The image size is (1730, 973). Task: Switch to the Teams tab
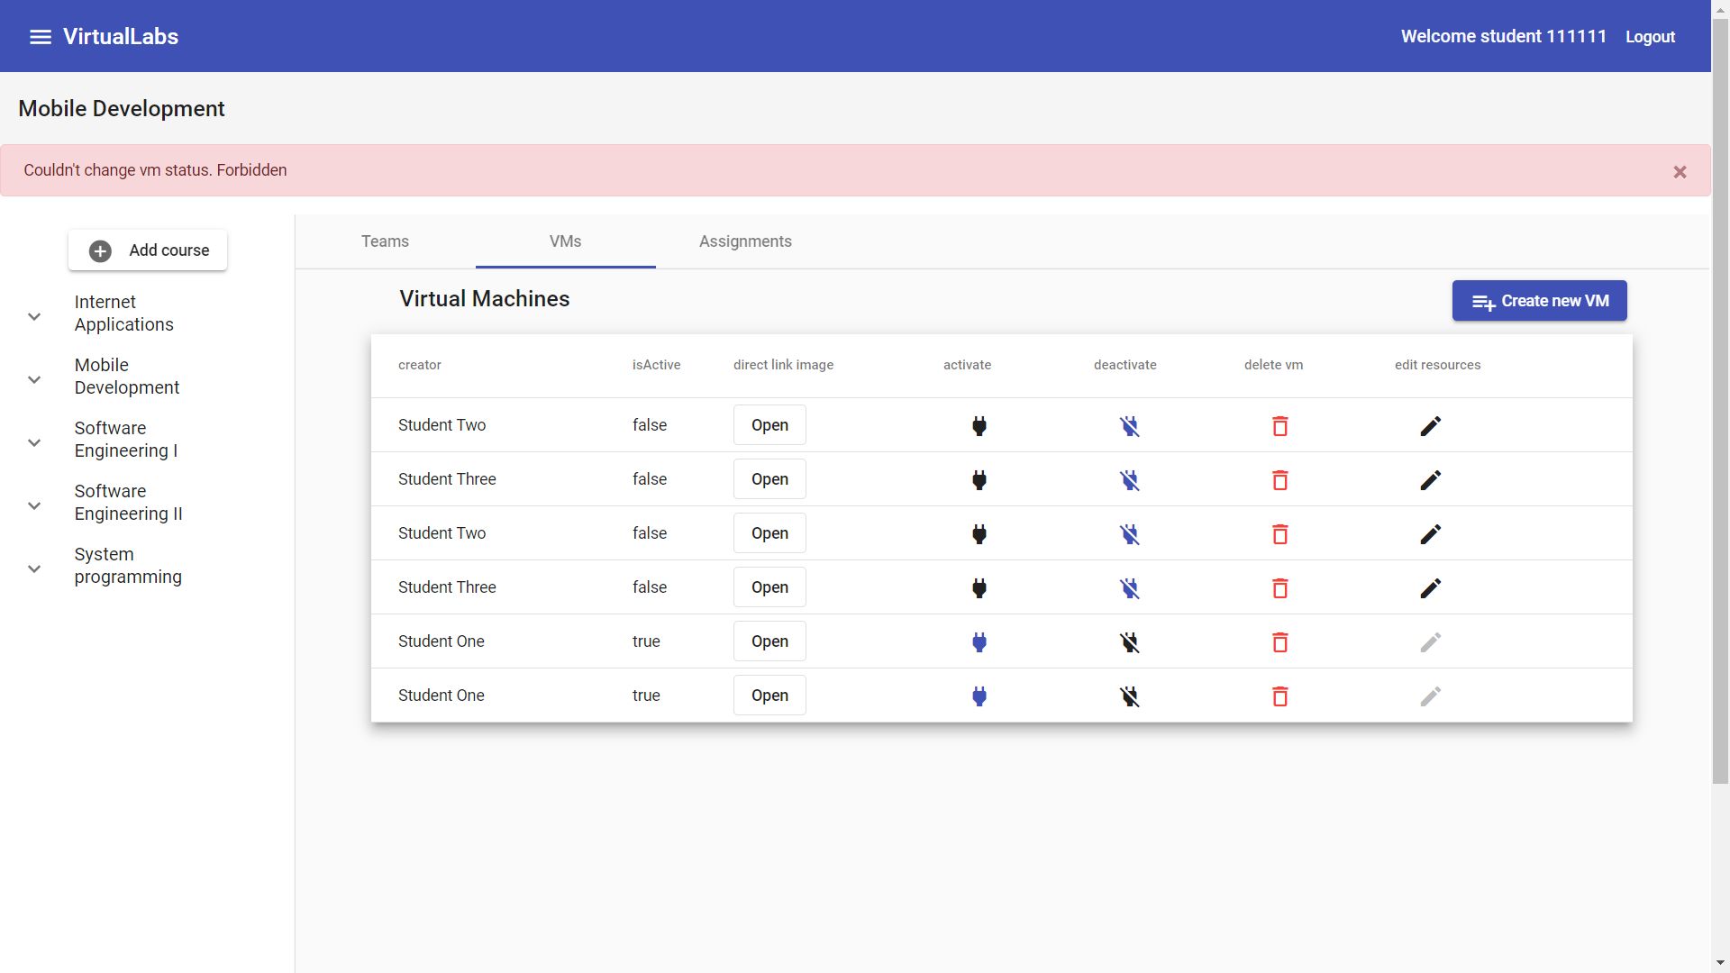[x=385, y=241]
